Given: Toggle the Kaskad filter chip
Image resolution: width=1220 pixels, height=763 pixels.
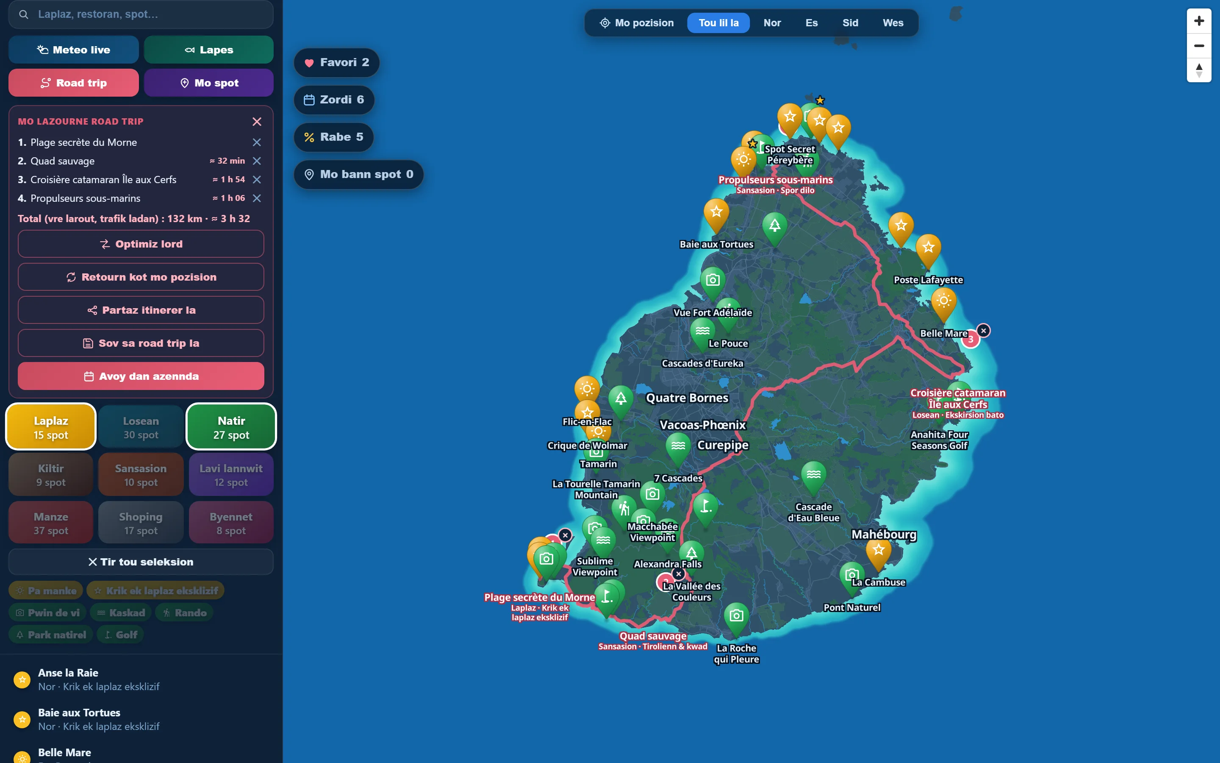Looking at the screenshot, I should click(x=121, y=613).
